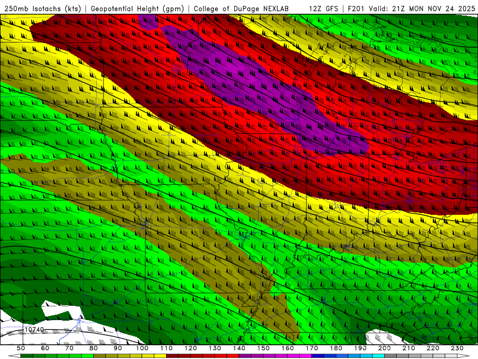This screenshot has height=359, width=478.
Task: Click the 210 value on the color scale
Action: point(409,348)
